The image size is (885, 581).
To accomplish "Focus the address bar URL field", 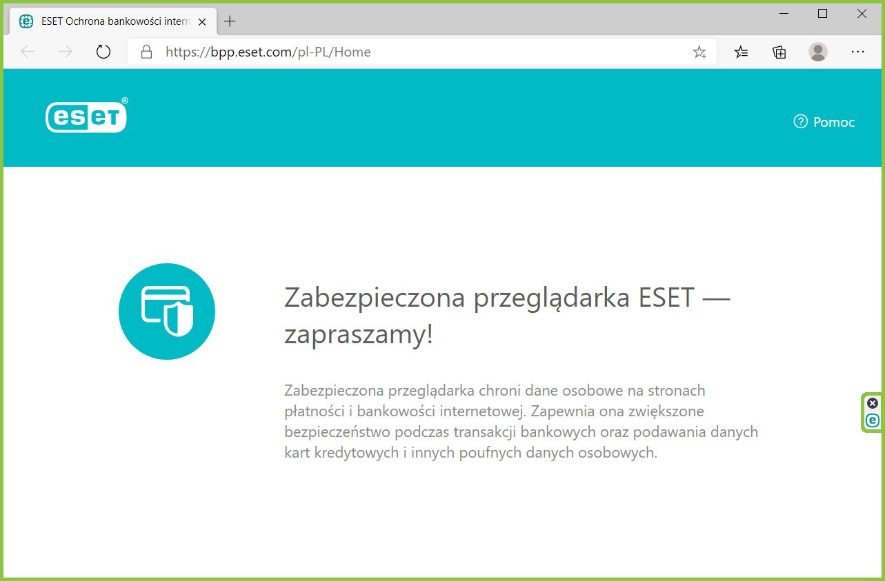I will click(421, 52).
